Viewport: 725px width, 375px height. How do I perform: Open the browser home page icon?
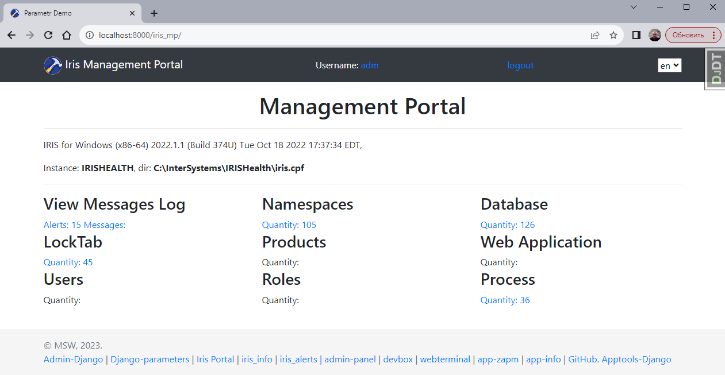pos(67,35)
